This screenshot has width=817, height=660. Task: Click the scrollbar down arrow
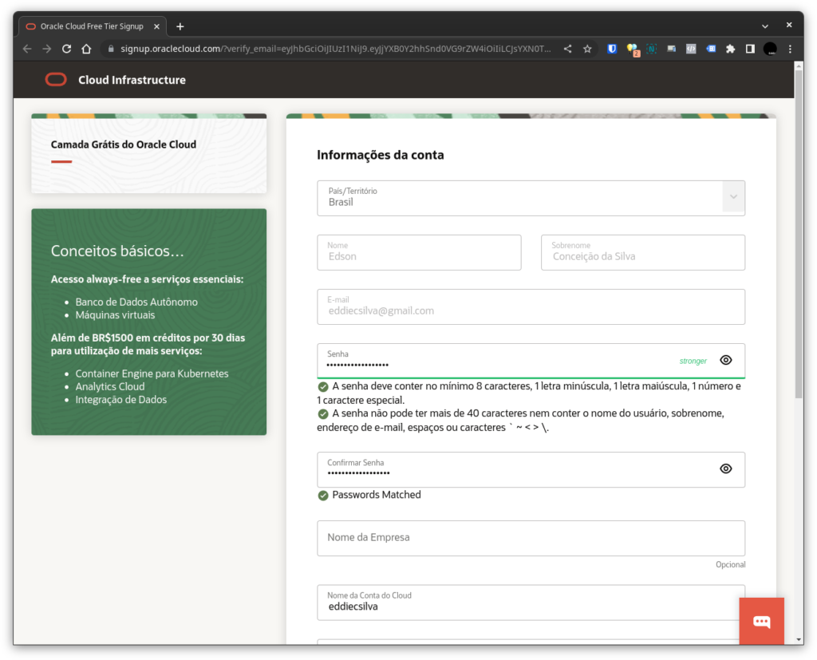pyautogui.click(x=799, y=639)
